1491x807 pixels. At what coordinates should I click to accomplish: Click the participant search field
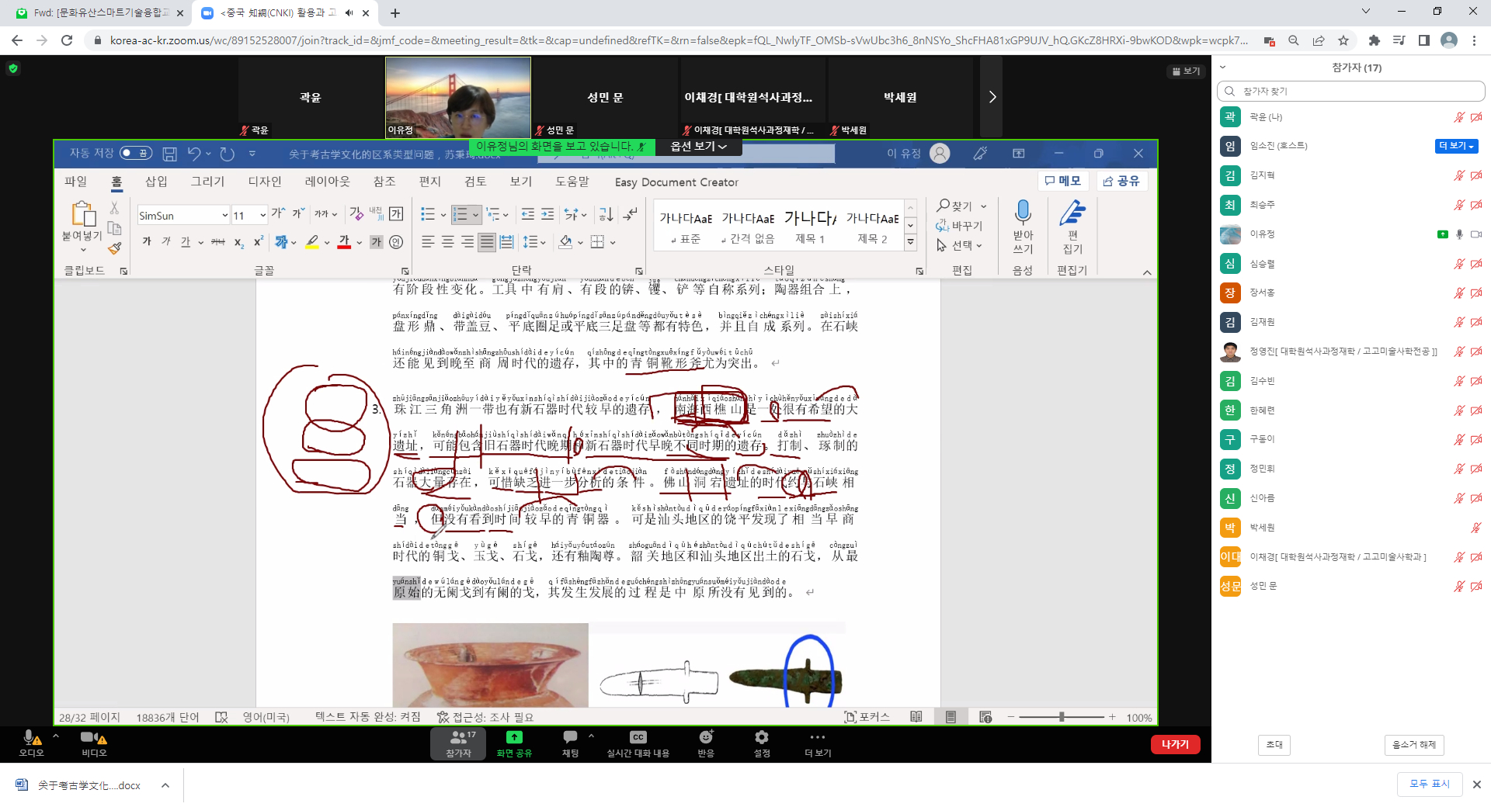point(1351,92)
